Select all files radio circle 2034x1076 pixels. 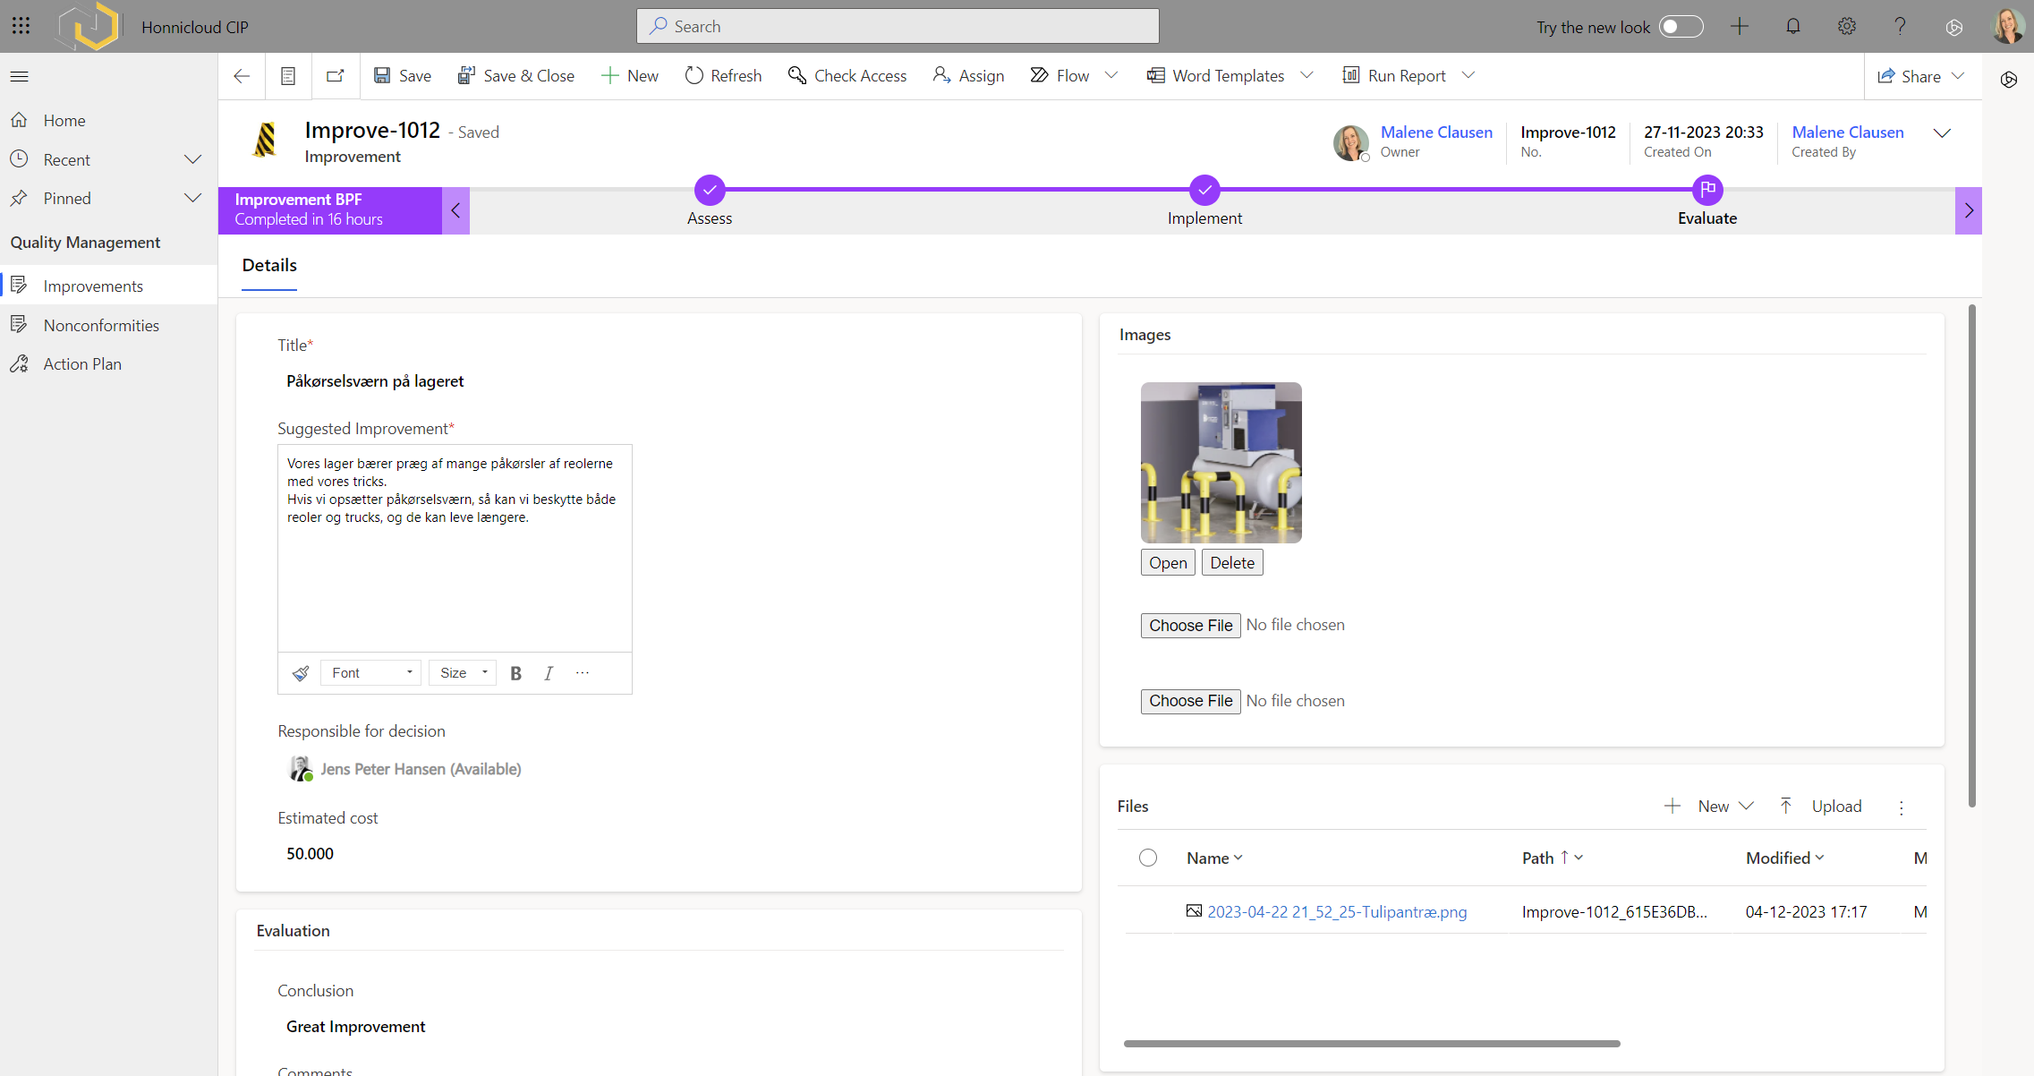coord(1148,858)
